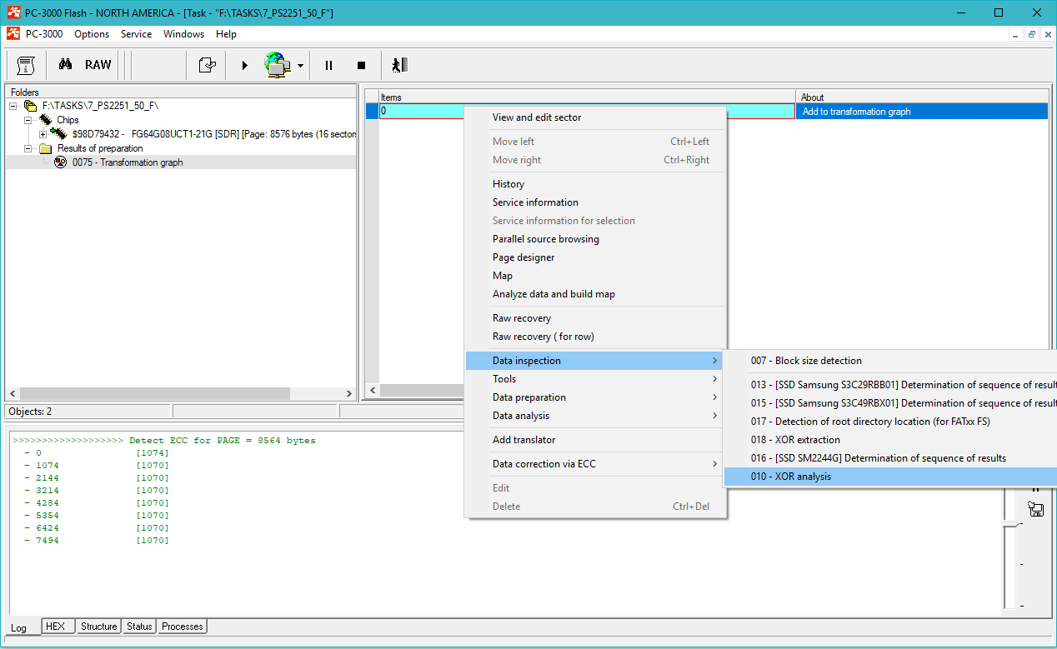Image resolution: width=1057 pixels, height=649 pixels.
Task: Select 010 - XOR analysis
Action: [890, 477]
